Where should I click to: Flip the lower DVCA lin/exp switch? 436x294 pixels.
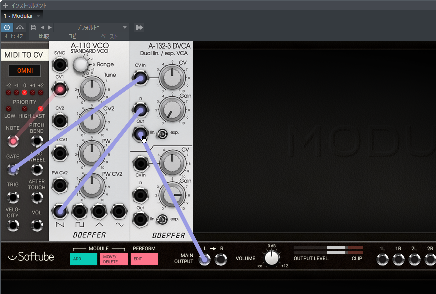[x=162, y=220]
